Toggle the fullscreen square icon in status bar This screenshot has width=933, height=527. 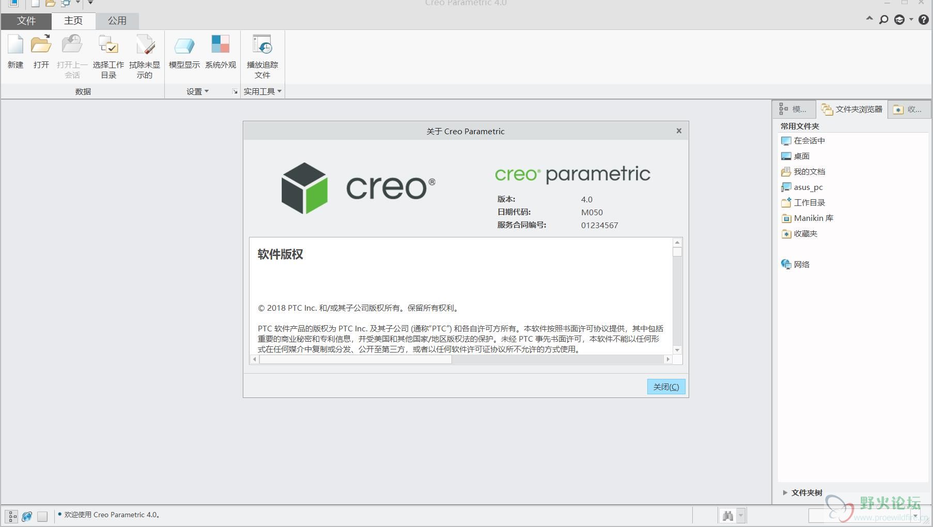42,516
